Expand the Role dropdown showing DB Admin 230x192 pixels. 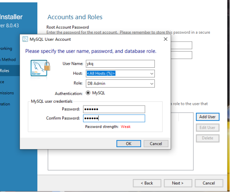coord(152,84)
